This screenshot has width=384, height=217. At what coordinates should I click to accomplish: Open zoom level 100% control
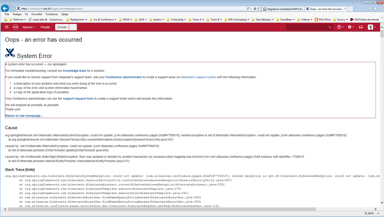(372, 213)
